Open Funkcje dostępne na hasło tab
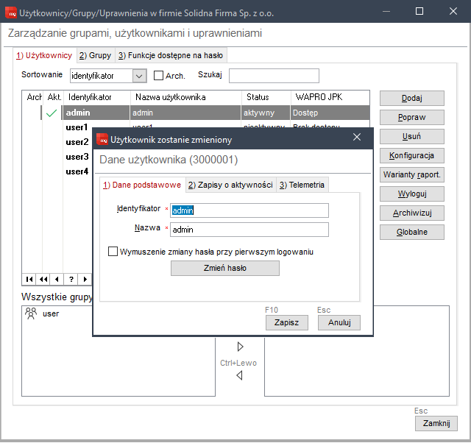 pyautogui.click(x=171, y=56)
